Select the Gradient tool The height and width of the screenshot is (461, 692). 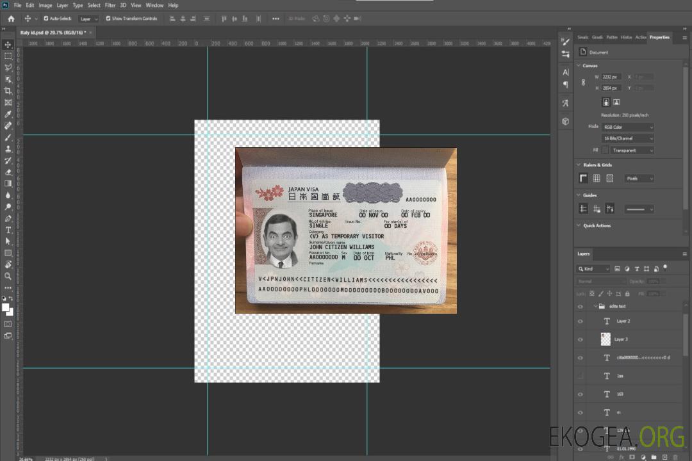tap(8, 184)
